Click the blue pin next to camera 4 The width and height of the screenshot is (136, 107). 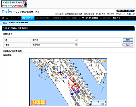60,72
